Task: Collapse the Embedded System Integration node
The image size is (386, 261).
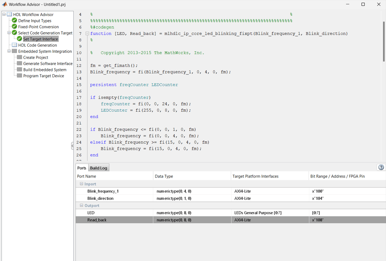Action: (9, 51)
